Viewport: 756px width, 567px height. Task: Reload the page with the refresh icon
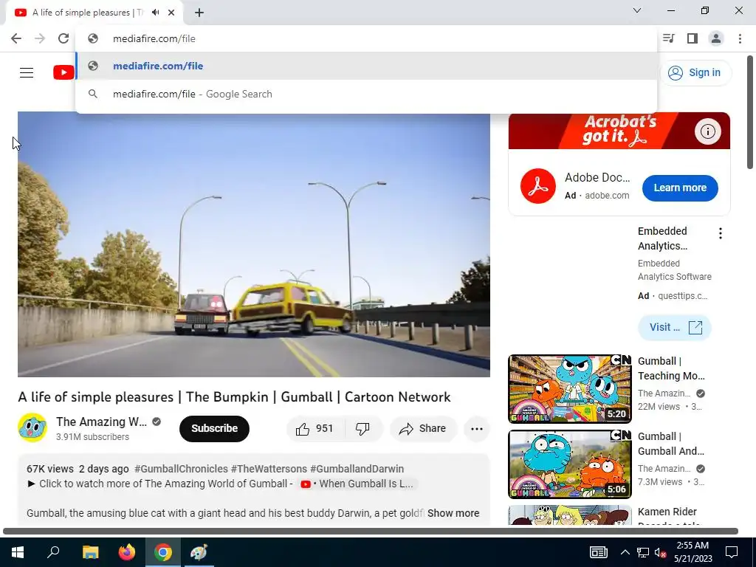(63, 38)
